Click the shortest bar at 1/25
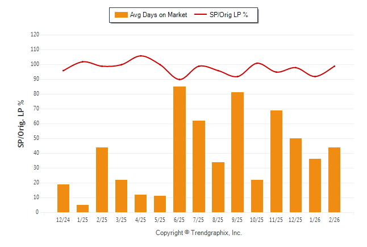This screenshot has height=247, width=367. 82,208
